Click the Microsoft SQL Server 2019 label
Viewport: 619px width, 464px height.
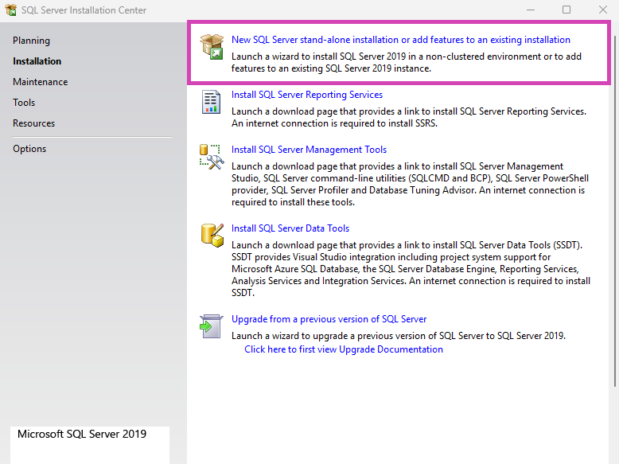pyautogui.click(x=82, y=434)
